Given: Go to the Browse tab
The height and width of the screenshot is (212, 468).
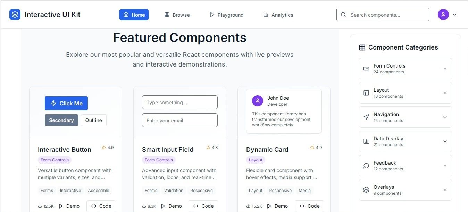Looking at the screenshot, I should [x=177, y=15].
